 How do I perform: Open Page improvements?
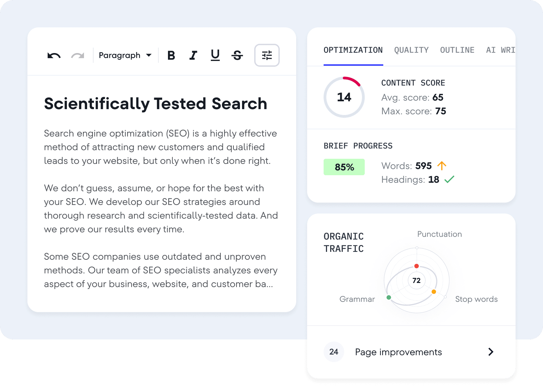pyautogui.click(x=411, y=352)
